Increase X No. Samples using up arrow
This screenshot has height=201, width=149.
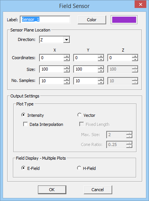67,79
